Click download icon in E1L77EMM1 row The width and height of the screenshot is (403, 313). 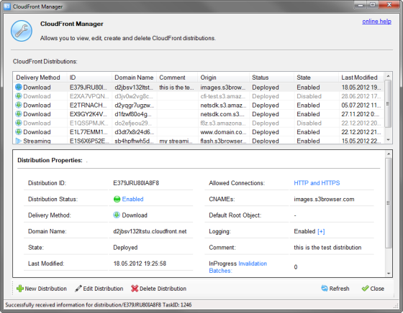[x=19, y=132]
